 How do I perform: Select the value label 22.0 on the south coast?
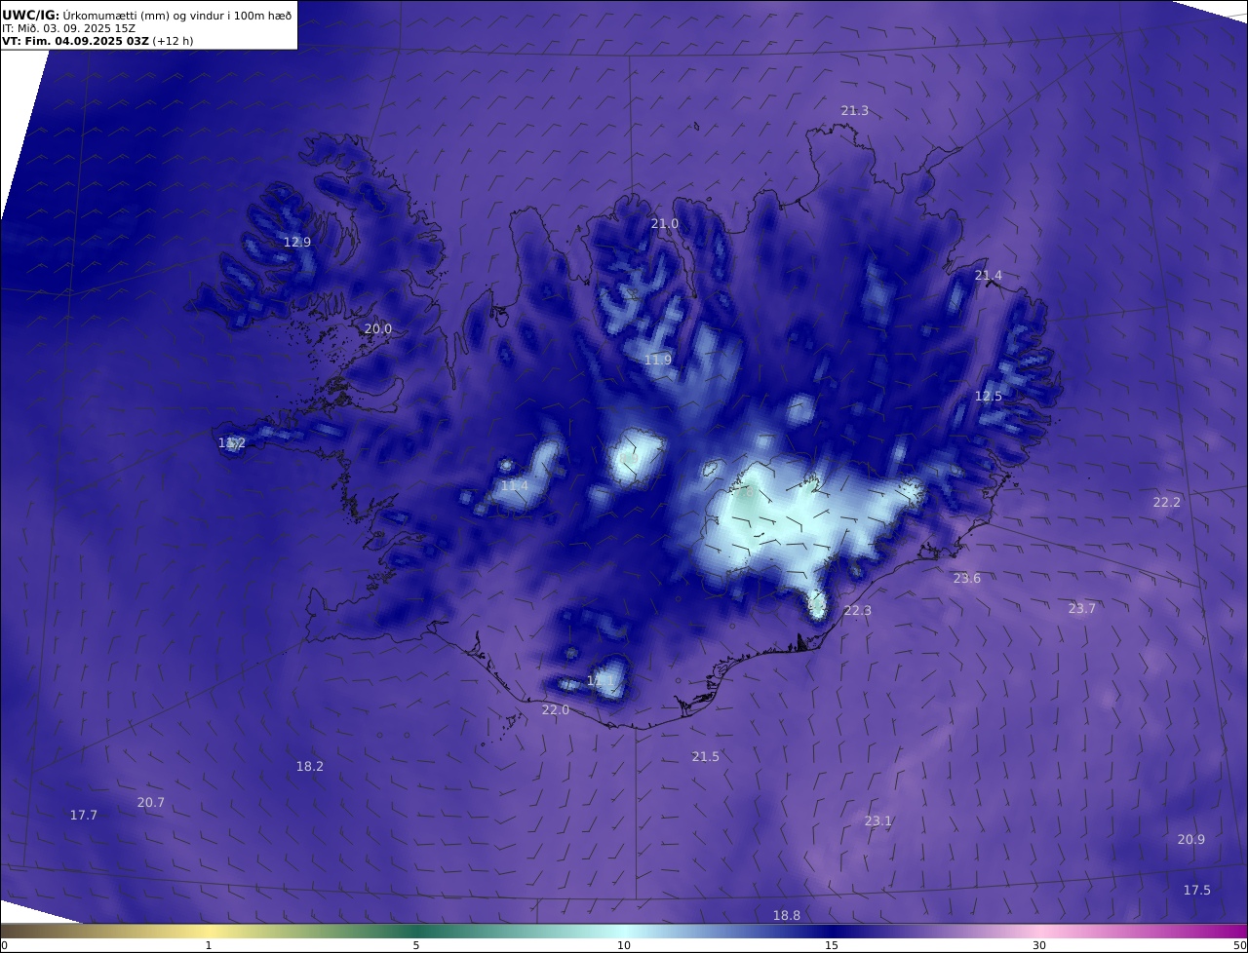click(556, 710)
